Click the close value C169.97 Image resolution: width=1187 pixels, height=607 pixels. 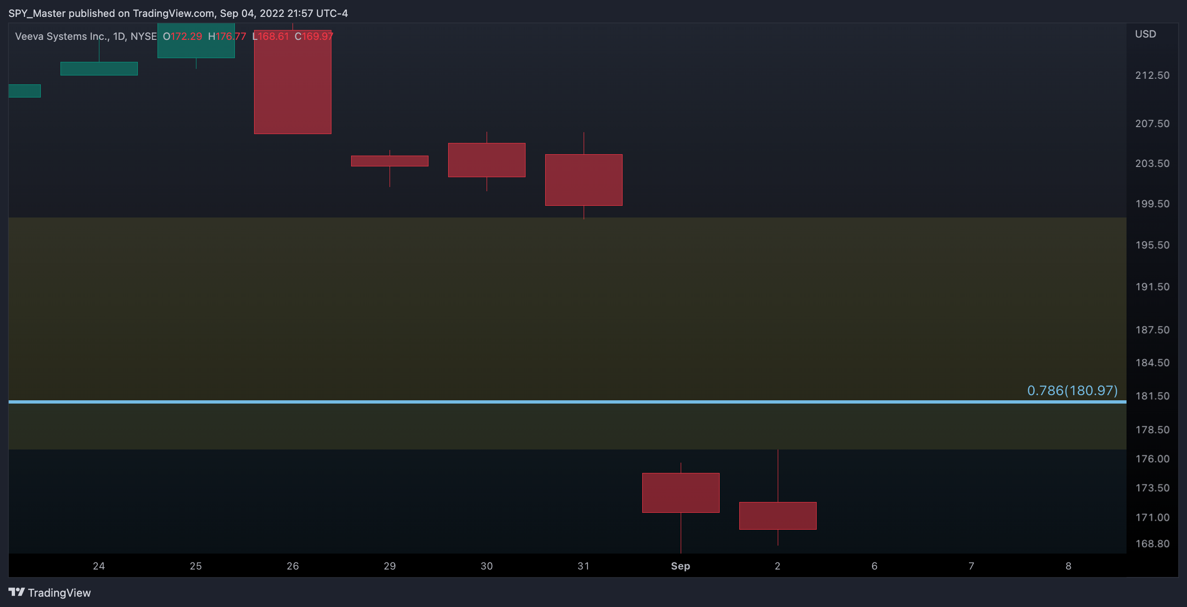[x=314, y=36]
